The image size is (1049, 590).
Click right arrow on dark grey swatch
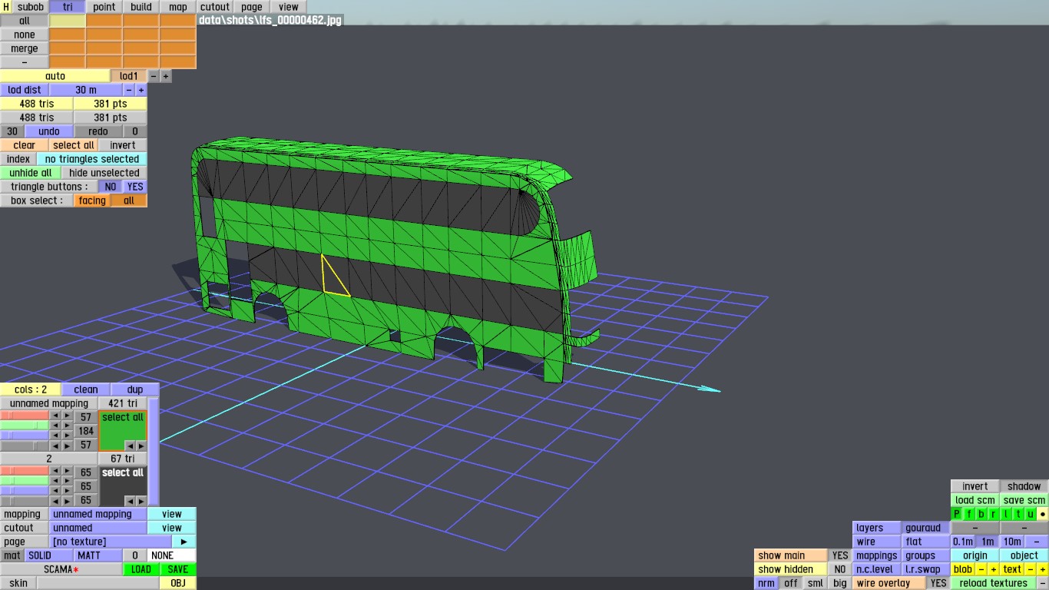click(141, 501)
